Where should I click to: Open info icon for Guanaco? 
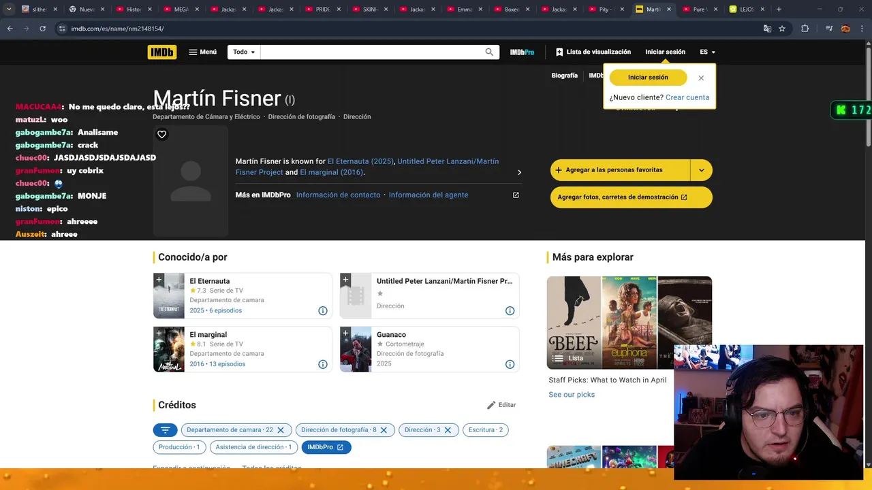coord(510,365)
